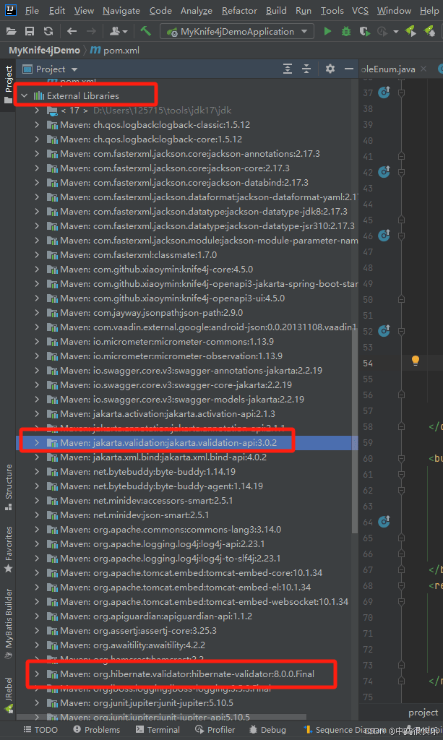This screenshot has height=740, width=443.
Task: Open the Favorites tool window tab
Action: tap(8, 550)
